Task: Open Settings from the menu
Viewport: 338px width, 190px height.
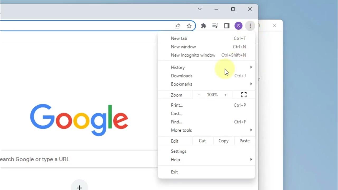Action: coord(206,151)
